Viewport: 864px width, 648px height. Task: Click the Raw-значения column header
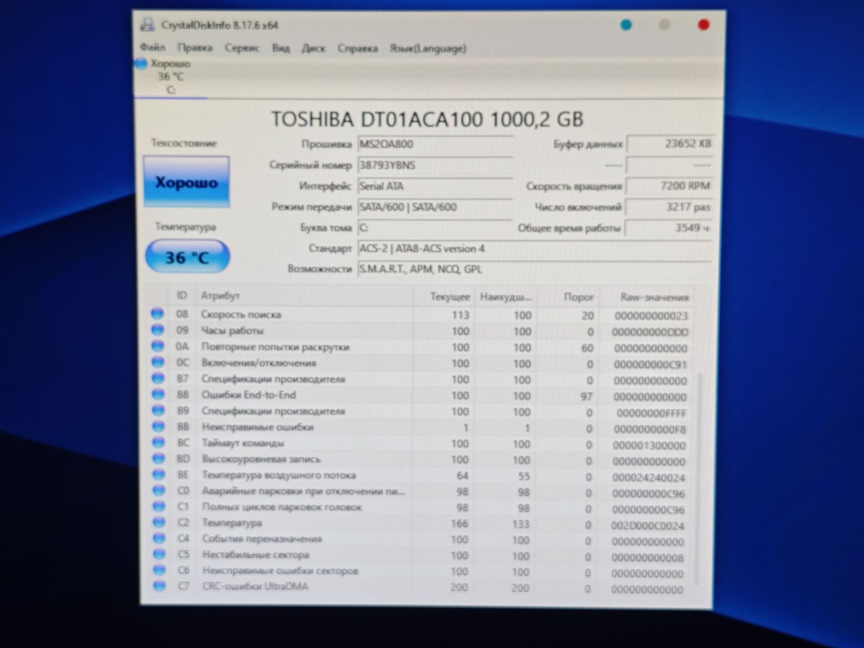(647, 297)
